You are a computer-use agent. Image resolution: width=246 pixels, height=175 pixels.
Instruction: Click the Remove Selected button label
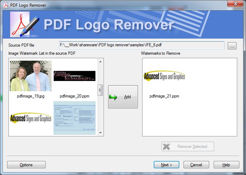point(192,147)
